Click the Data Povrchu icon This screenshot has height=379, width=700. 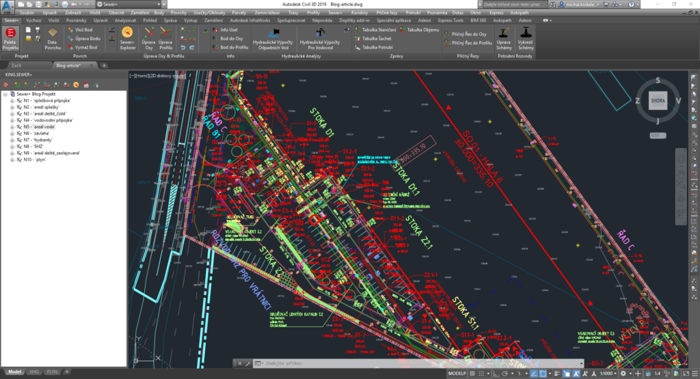click(52, 38)
